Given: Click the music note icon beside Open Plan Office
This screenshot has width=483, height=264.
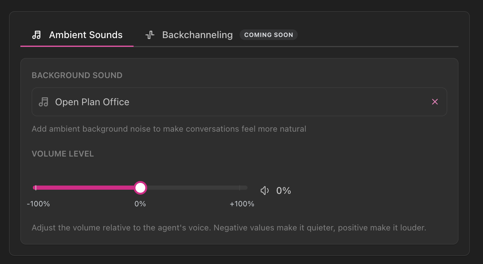Looking at the screenshot, I should (x=44, y=102).
